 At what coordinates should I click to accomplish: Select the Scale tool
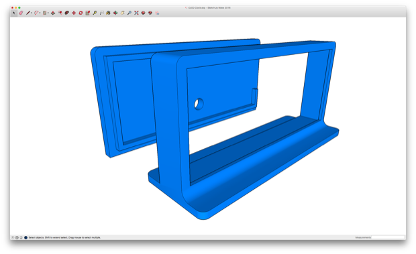pyautogui.click(x=88, y=13)
